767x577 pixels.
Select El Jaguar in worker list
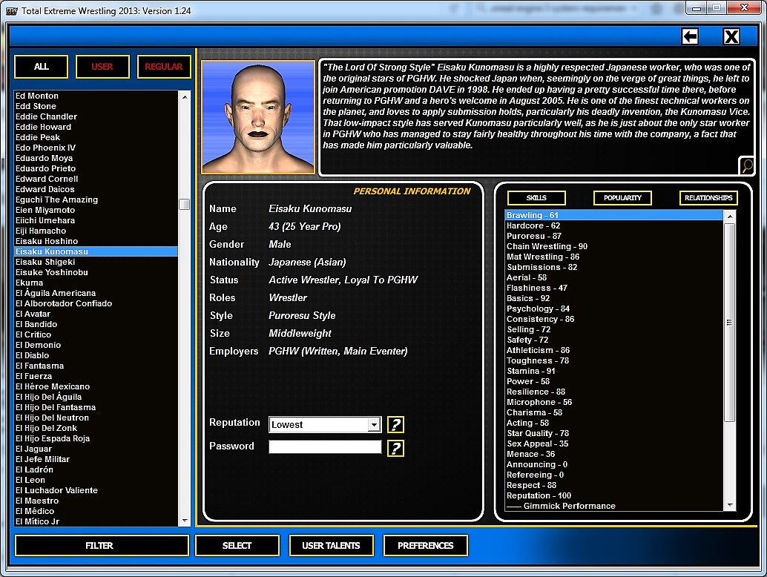pyautogui.click(x=96, y=449)
